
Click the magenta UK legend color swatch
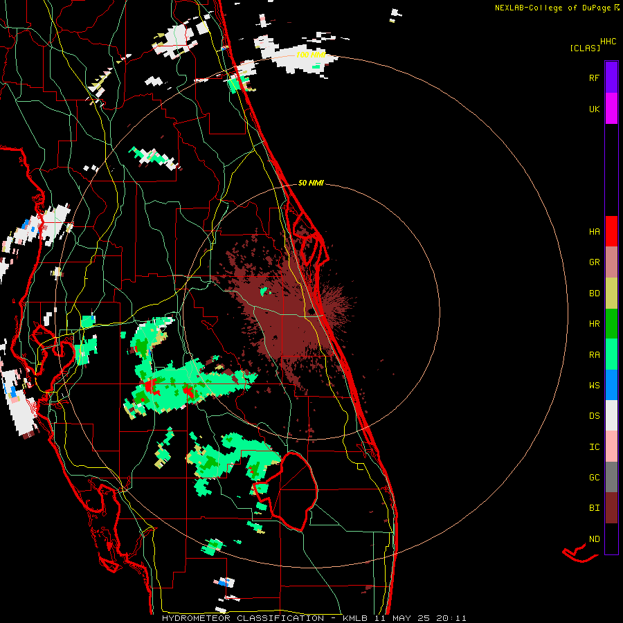click(611, 109)
